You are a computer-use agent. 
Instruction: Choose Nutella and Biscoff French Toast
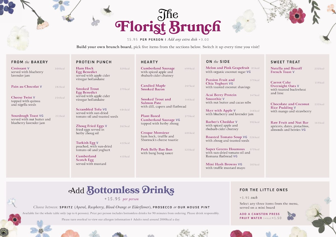(286, 70)
